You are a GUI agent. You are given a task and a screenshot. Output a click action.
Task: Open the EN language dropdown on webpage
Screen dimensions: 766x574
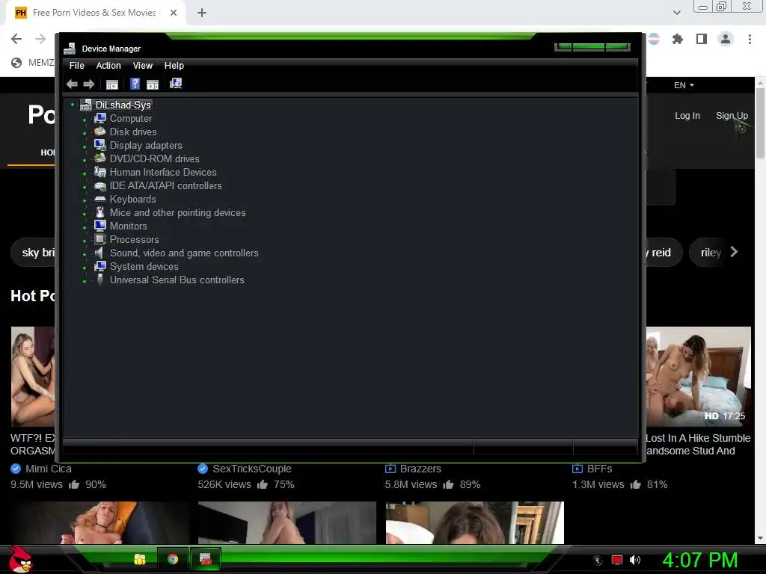(x=684, y=85)
